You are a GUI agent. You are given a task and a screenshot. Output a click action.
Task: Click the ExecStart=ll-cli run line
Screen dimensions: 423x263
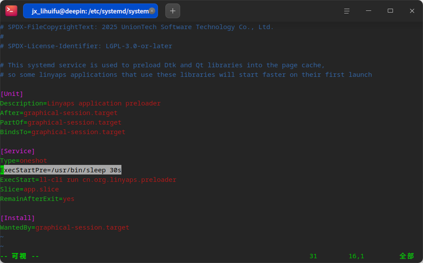pyautogui.click(x=88, y=180)
